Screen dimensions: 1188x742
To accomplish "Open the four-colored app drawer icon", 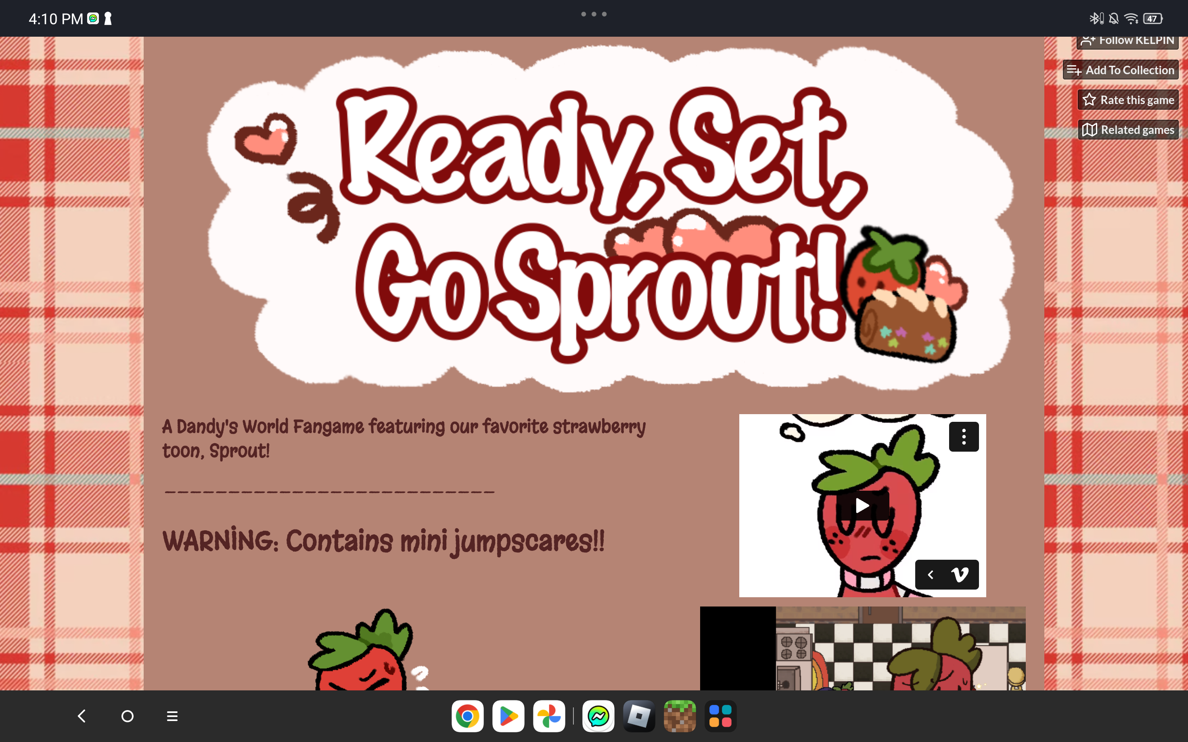I will coord(720,716).
